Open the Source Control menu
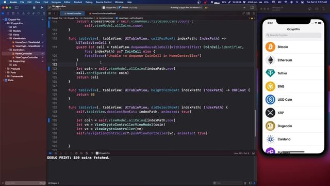330x186 pixels. click(x=104, y=2)
